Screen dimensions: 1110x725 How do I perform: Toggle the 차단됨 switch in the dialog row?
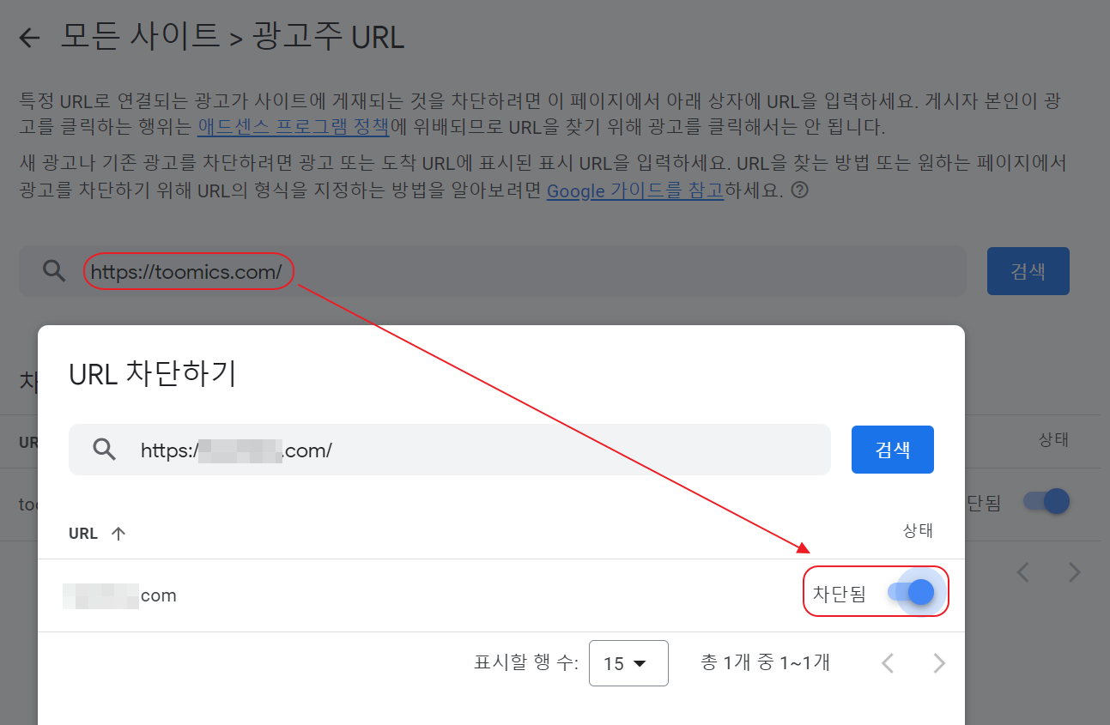pyautogui.click(x=912, y=592)
